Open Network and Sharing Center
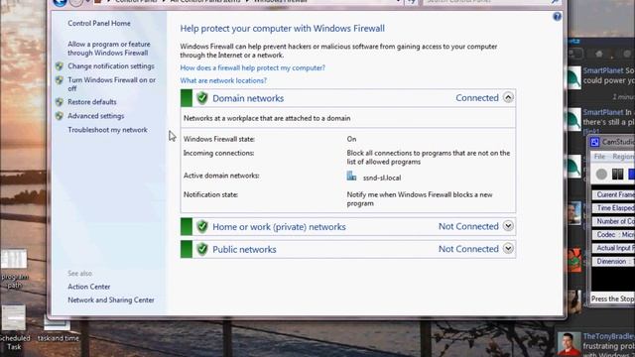The width and height of the screenshot is (635, 357). [x=111, y=299]
